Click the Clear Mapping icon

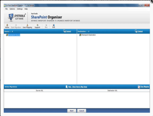pyautogui.click(x=139, y=87)
